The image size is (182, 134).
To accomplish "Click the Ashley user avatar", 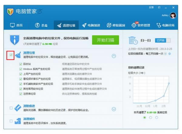I will [x=173, y=15].
